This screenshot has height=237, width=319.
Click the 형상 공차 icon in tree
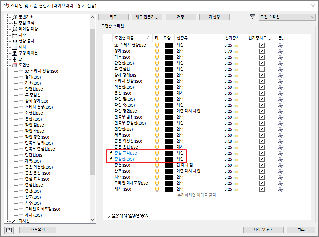pyautogui.click(x=15, y=41)
